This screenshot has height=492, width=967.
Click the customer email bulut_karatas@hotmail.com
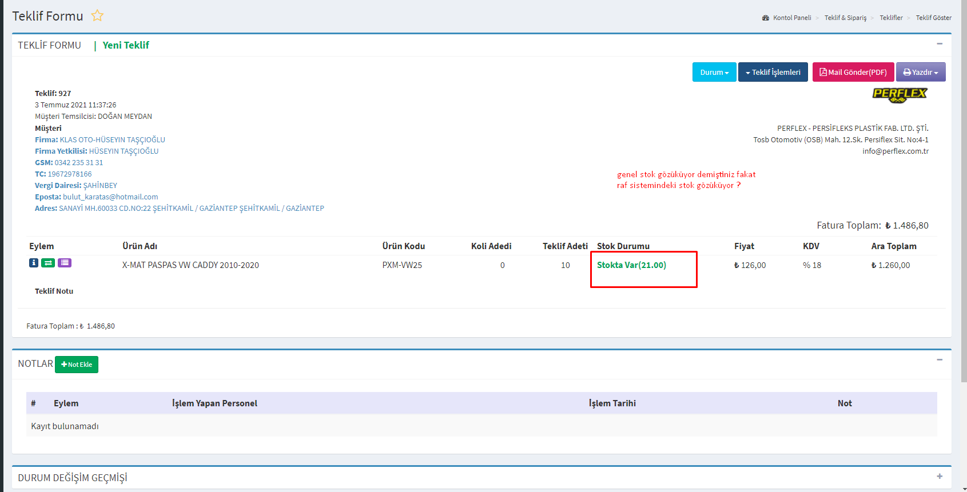tap(110, 197)
